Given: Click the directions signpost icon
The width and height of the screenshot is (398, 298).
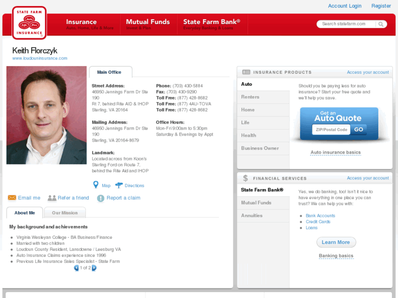Looking at the screenshot, I should (119, 185).
